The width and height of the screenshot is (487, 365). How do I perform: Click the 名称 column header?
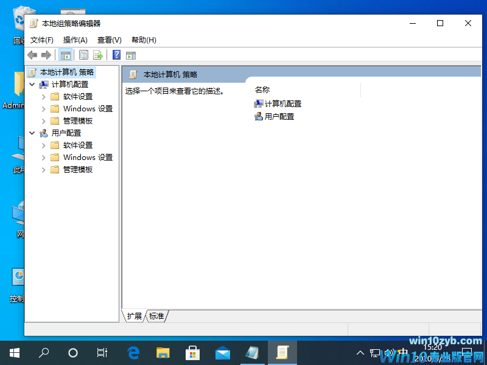coord(261,89)
